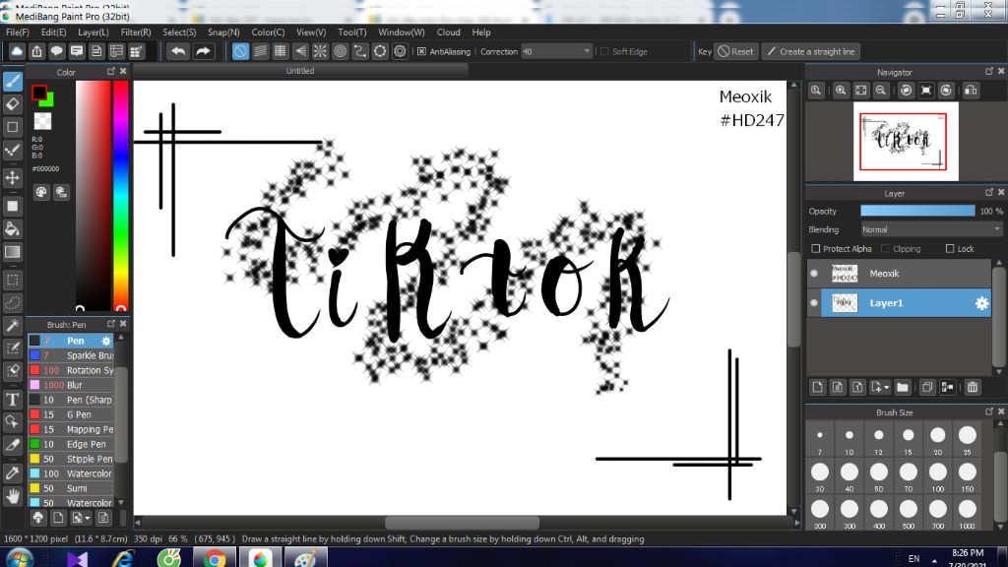The image size is (1008, 567).
Task: Add a layer folder
Action: (x=903, y=387)
